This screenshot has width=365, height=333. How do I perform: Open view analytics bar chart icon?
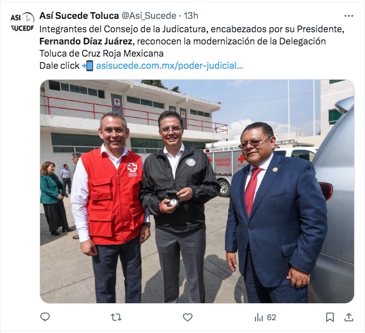[x=259, y=317]
